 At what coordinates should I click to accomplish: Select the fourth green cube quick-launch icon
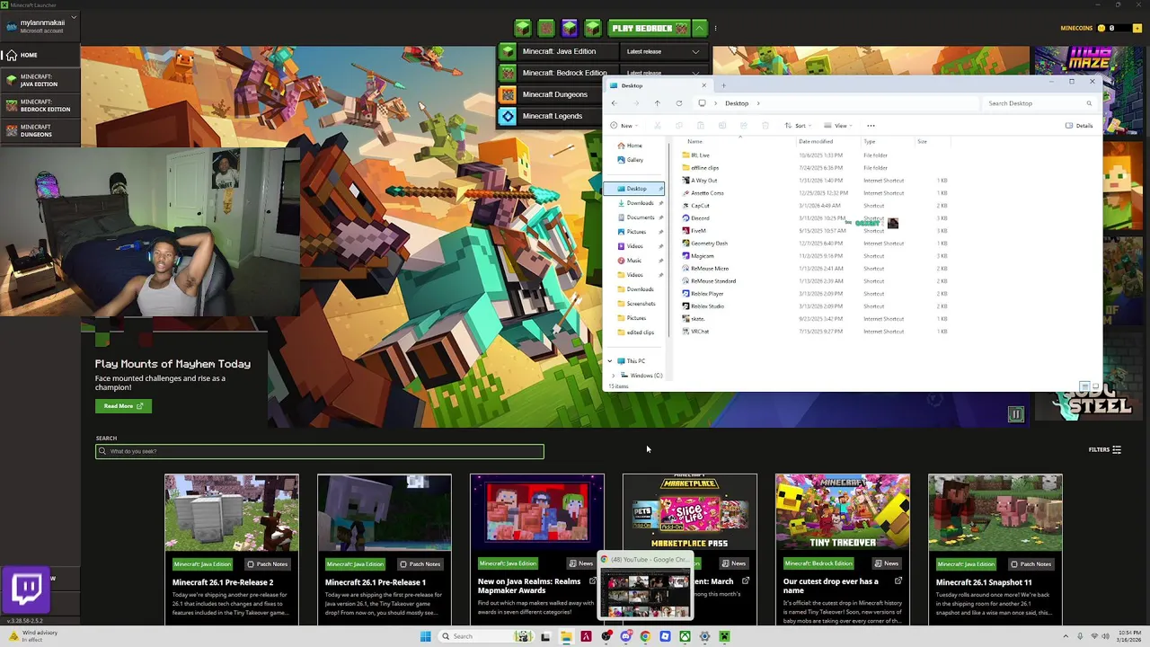click(593, 29)
